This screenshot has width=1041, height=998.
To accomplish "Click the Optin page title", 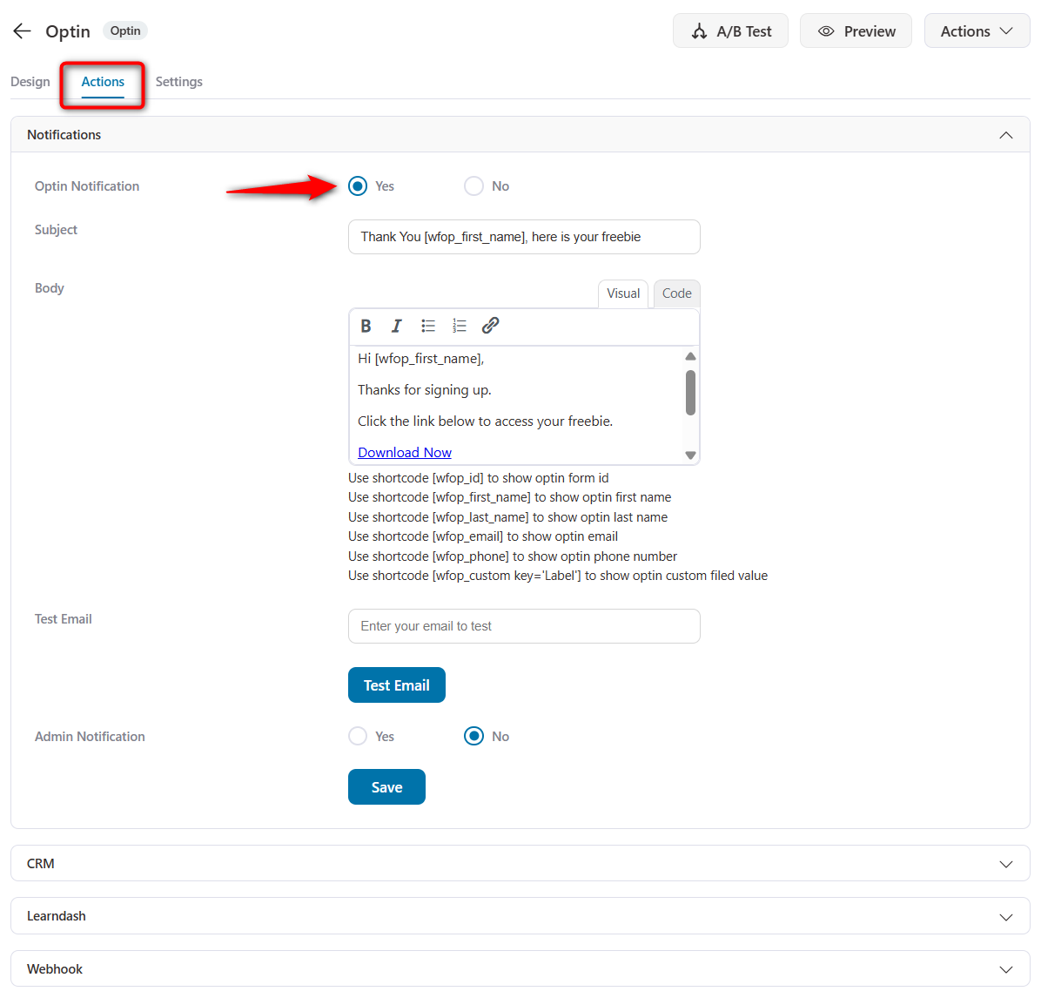I will [x=68, y=31].
